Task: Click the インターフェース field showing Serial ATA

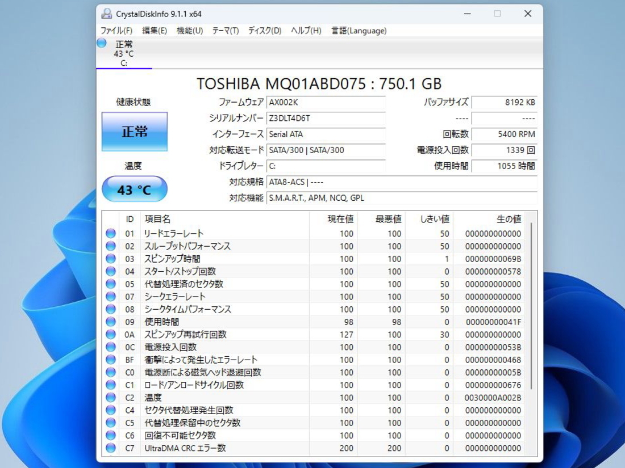Action: click(326, 134)
